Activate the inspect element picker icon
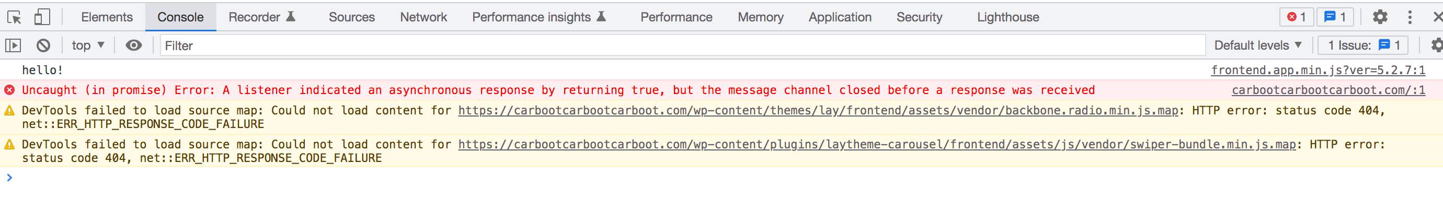Image resolution: width=1443 pixels, height=209 pixels. (15, 17)
